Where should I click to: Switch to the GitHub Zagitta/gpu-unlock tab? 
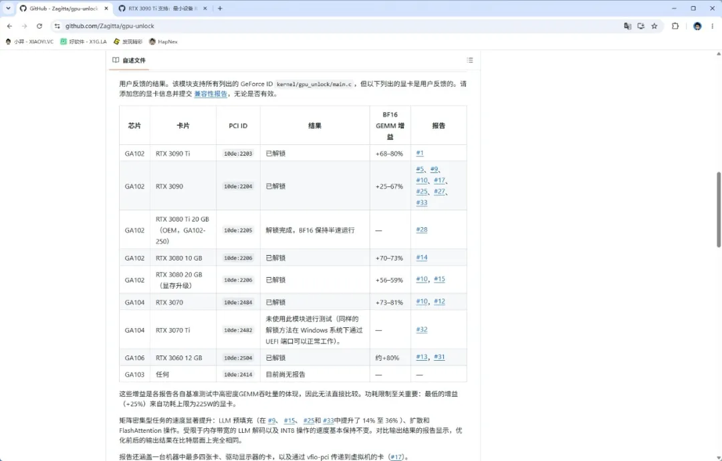pyautogui.click(x=64, y=8)
